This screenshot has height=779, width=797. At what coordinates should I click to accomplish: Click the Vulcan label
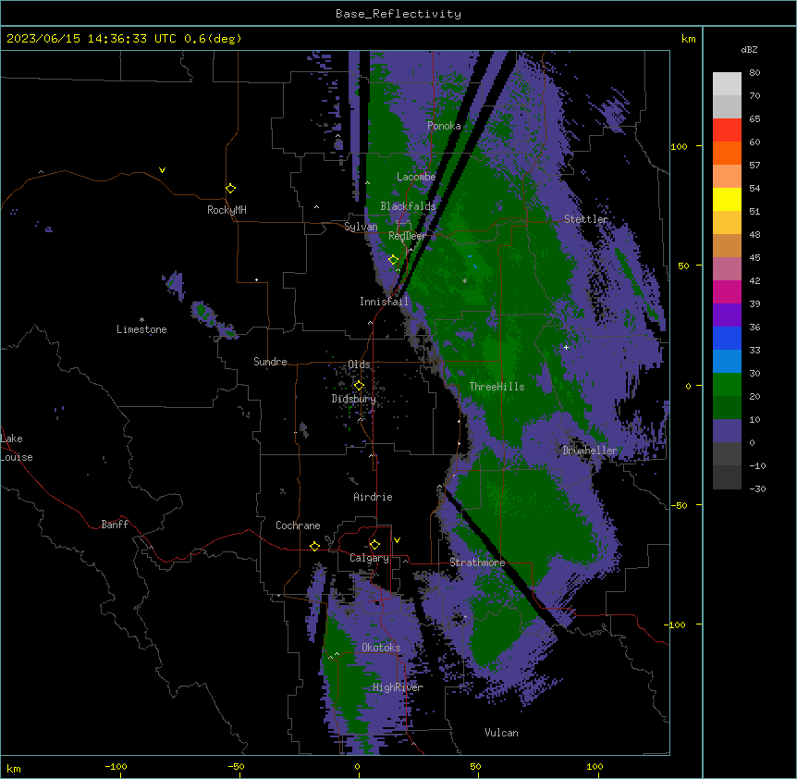[x=502, y=733]
